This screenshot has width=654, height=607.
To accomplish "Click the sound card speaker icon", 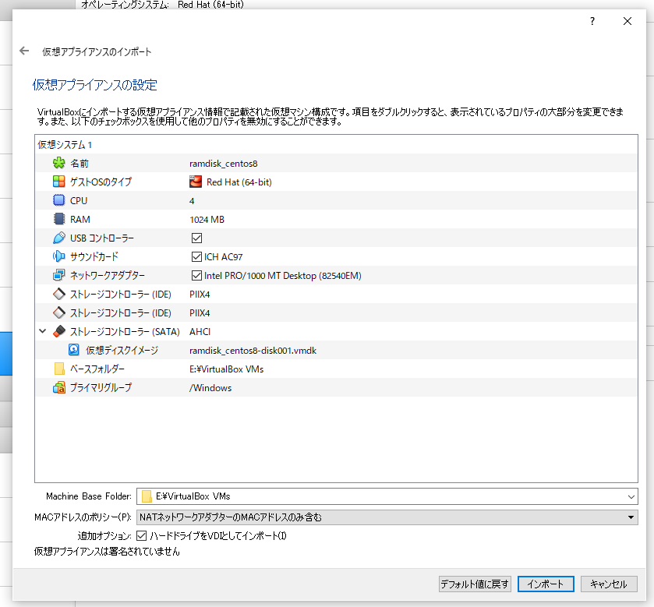I will 58,256.
